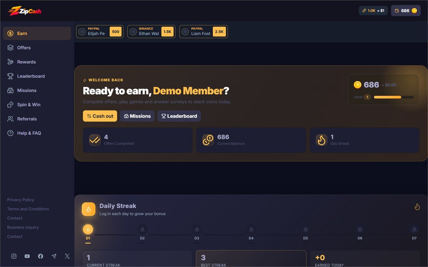This screenshot has height=267, width=428.
Task: Click the locked D5 streak marker
Action: pos(305,230)
